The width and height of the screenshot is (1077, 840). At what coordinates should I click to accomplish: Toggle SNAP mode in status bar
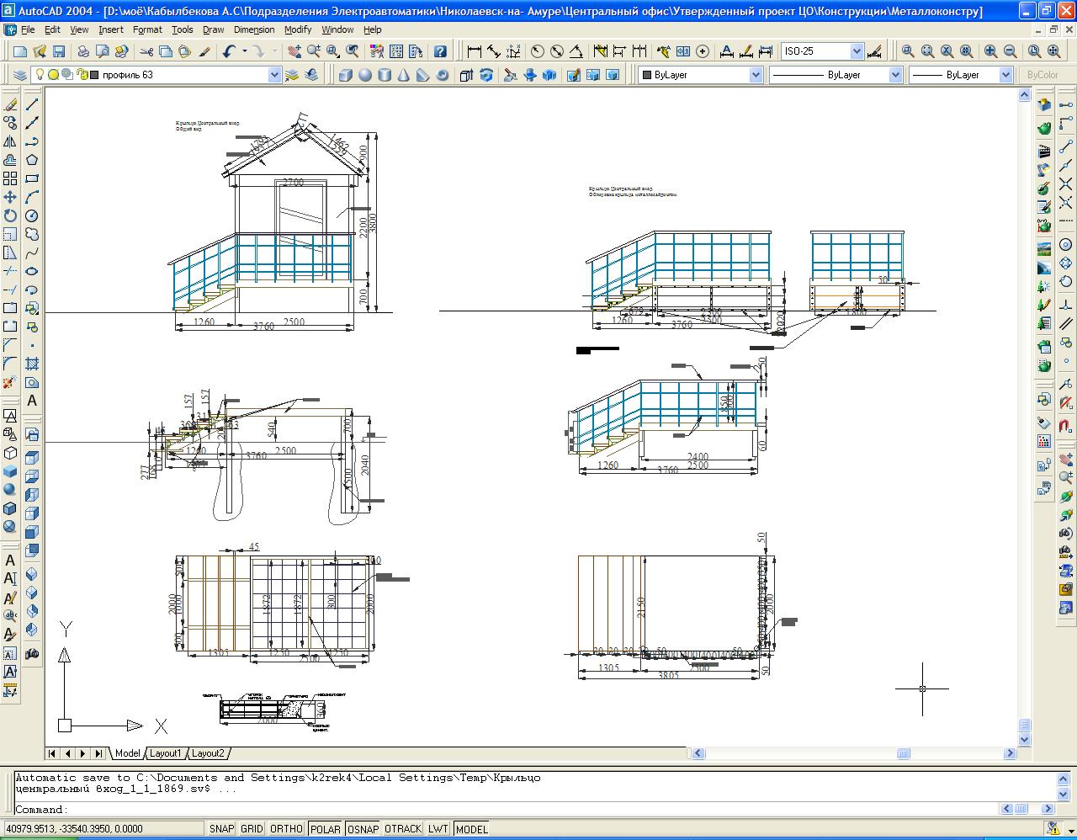coord(221,829)
